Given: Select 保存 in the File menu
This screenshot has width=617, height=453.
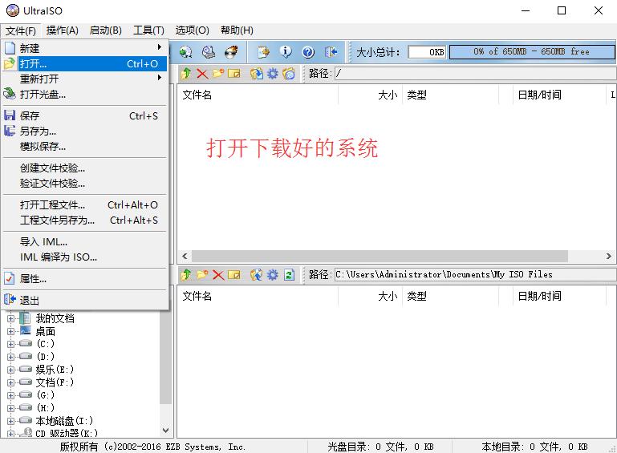Looking at the screenshot, I should click(x=85, y=116).
